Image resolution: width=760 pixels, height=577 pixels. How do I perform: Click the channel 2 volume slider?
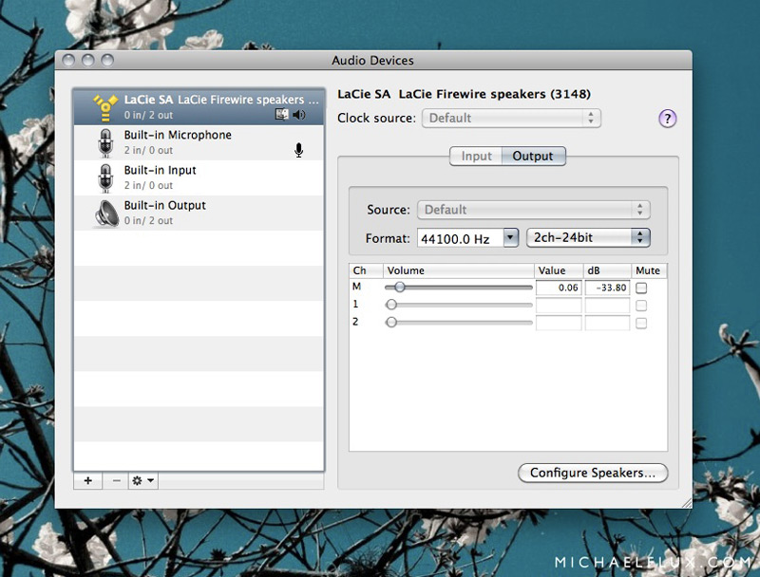click(459, 323)
